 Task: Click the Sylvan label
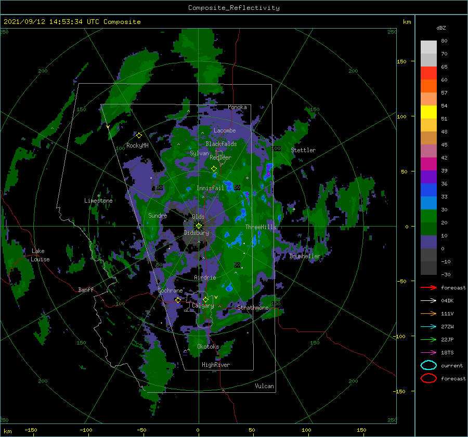click(199, 153)
